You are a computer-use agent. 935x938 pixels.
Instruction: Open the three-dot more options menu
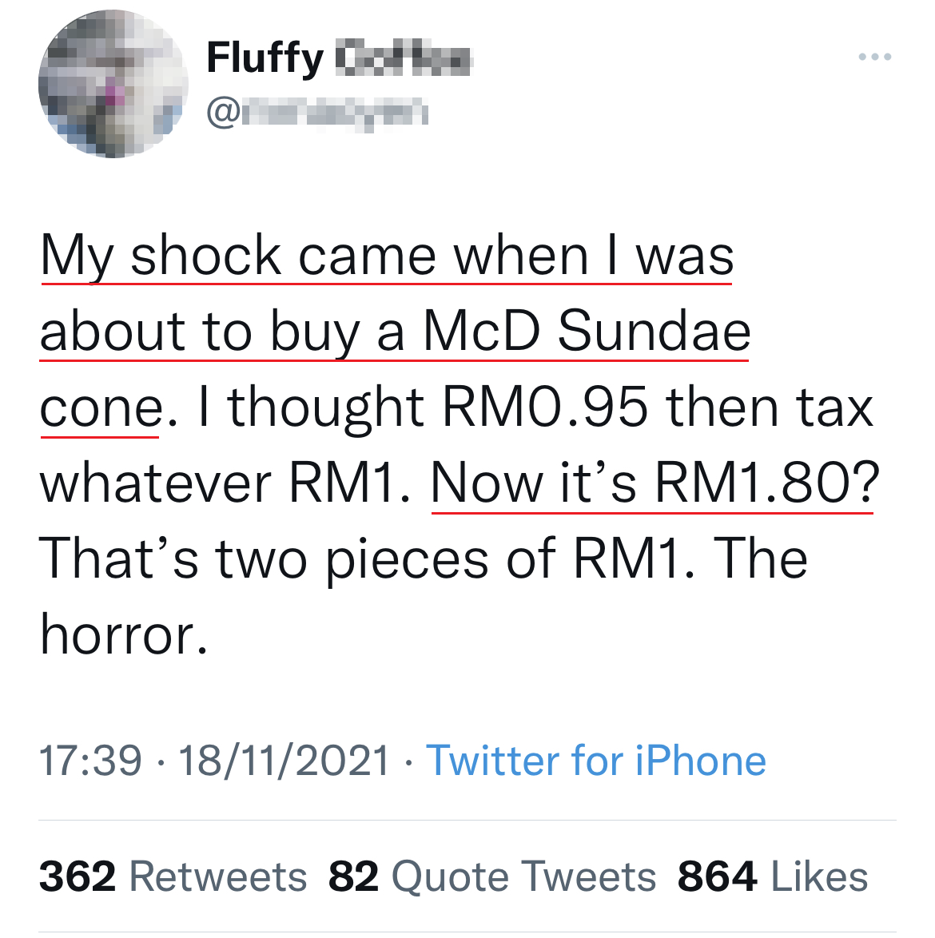tap(874, 57)
